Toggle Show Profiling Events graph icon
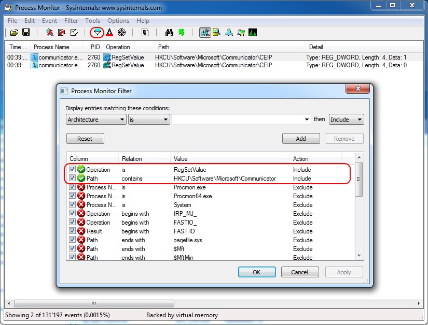The image size is (428, 325). tap(253, 33)
